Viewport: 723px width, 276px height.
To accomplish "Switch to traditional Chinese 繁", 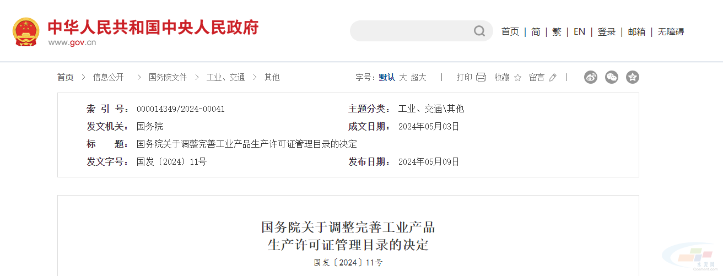I will pyautogui.click(x=557, y=32).
